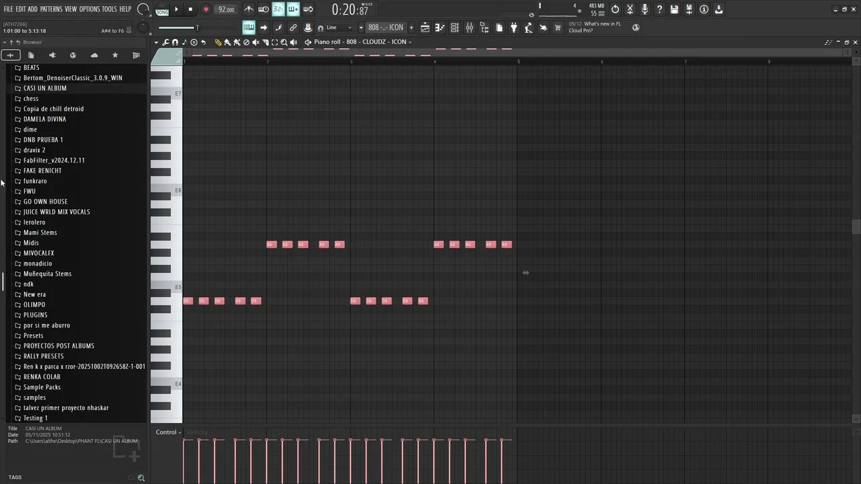Arm the record button

(x=206, y=9)
